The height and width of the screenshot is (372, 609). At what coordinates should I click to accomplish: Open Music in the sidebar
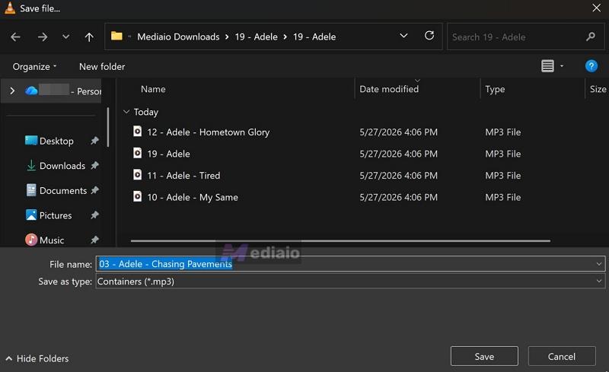click(52, 240)
